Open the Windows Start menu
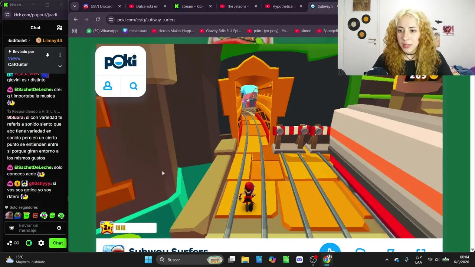 tap(148, 260)
